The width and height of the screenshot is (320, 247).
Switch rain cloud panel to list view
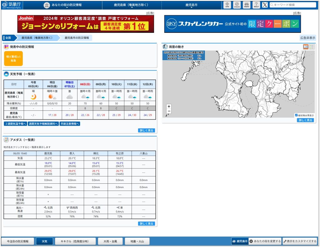(x=312, y=47)
